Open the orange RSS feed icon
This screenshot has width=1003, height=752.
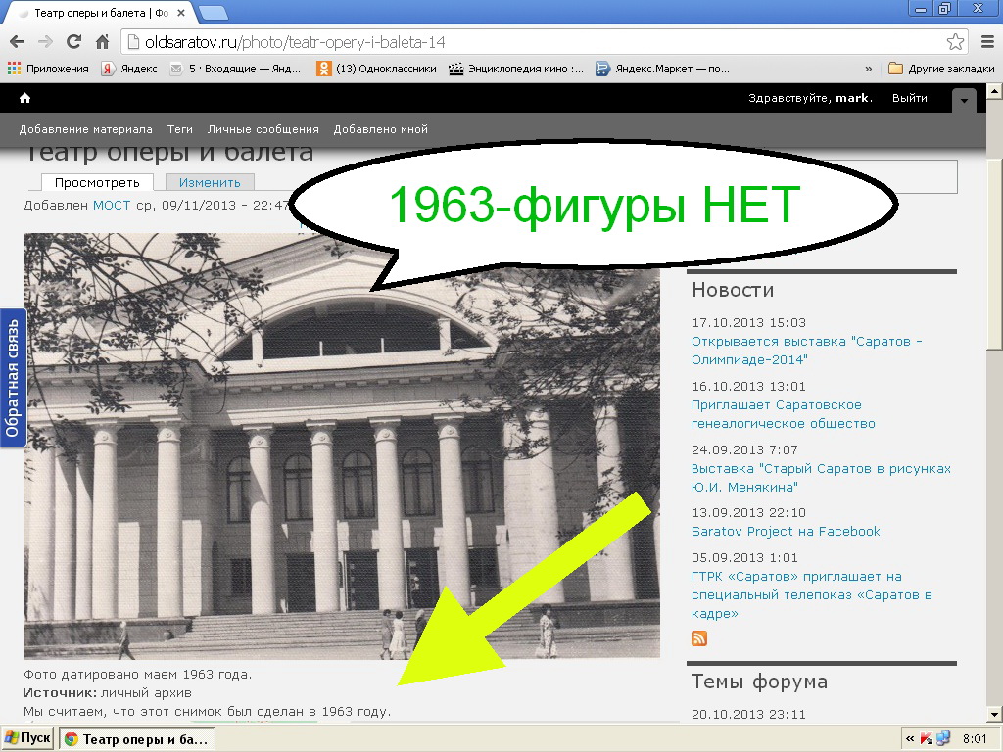699,638
